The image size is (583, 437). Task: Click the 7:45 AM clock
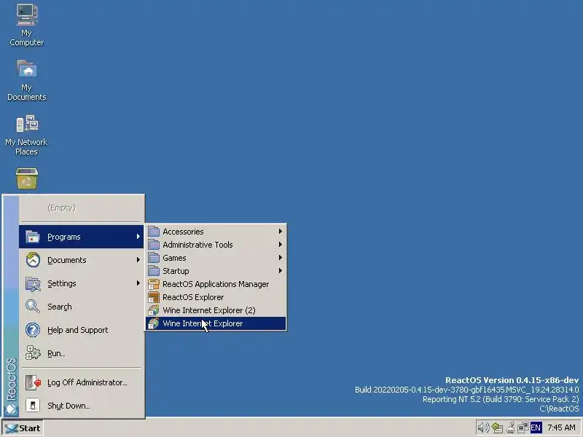click(561, 428)
